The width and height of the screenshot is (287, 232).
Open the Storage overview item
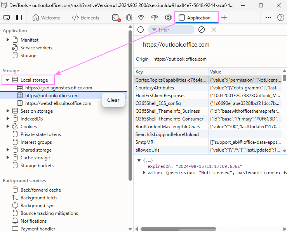pos(28,56)
